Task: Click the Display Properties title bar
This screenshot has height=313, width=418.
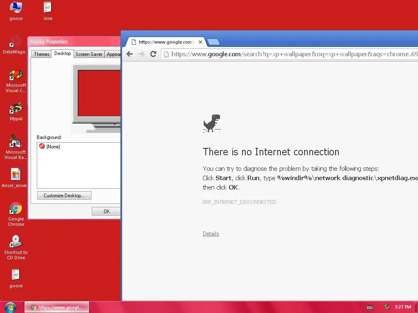Action: tap(74, 42)
